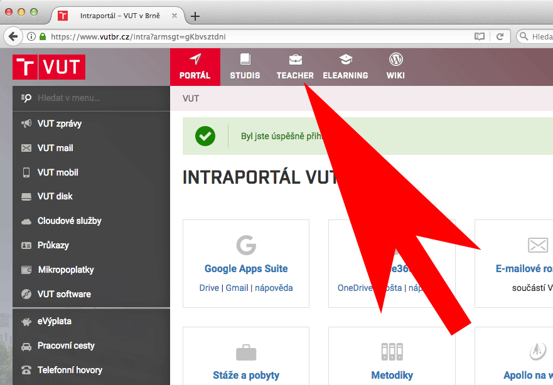Click the disc icon beside VUT software
This screenshot has height=385, width=553.
coord(26,294)
